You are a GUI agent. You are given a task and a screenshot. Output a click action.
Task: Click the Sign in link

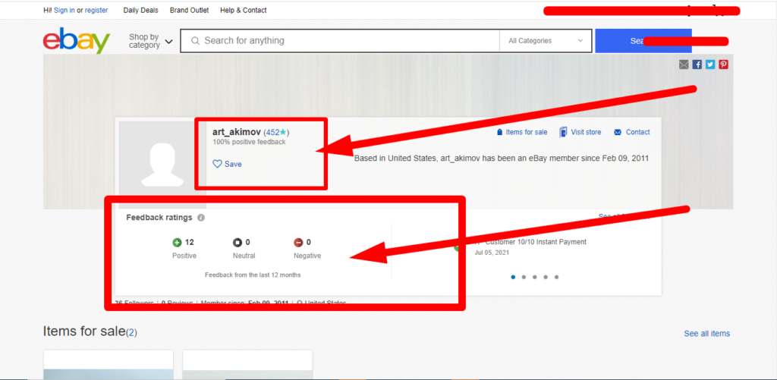point(64,10)
